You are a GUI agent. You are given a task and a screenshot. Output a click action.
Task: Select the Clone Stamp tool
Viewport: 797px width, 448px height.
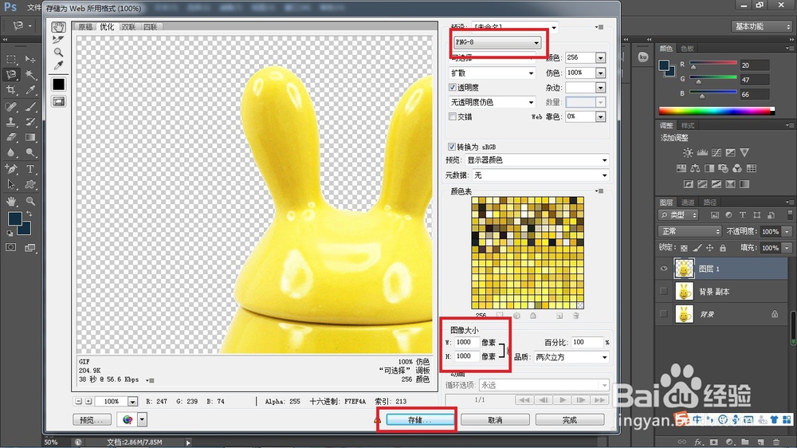pyautogui.click(x=11, y=122)
